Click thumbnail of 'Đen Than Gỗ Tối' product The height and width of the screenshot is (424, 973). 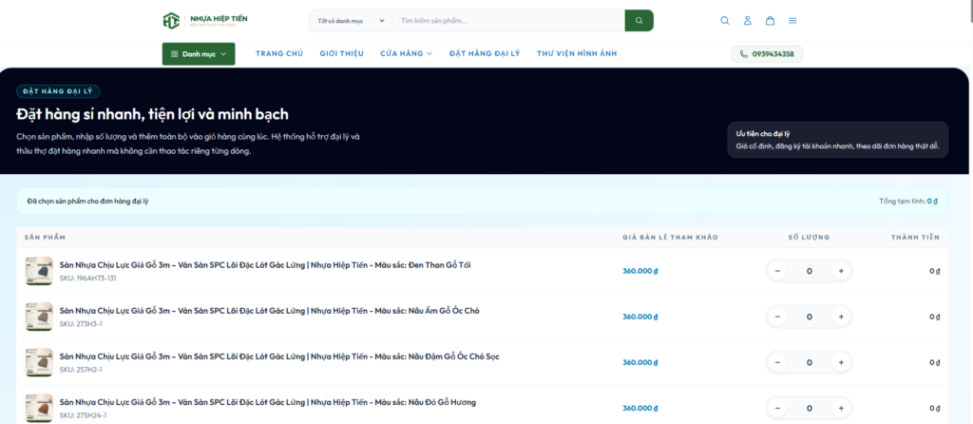coord(38,271)
